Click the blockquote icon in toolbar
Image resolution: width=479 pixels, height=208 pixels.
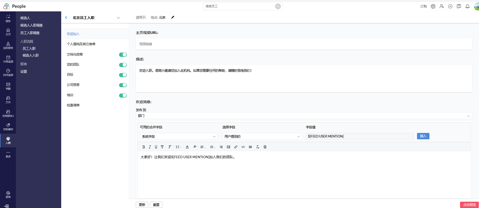[250, 147]
